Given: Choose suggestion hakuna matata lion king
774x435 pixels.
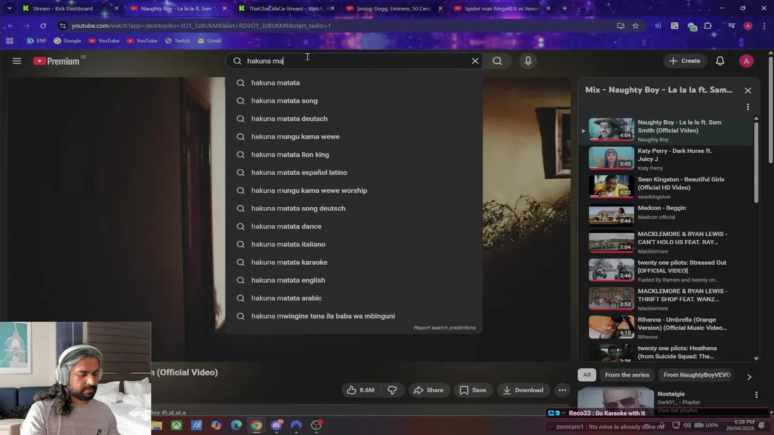Looking at the screenshot, I should click(354, 155).
